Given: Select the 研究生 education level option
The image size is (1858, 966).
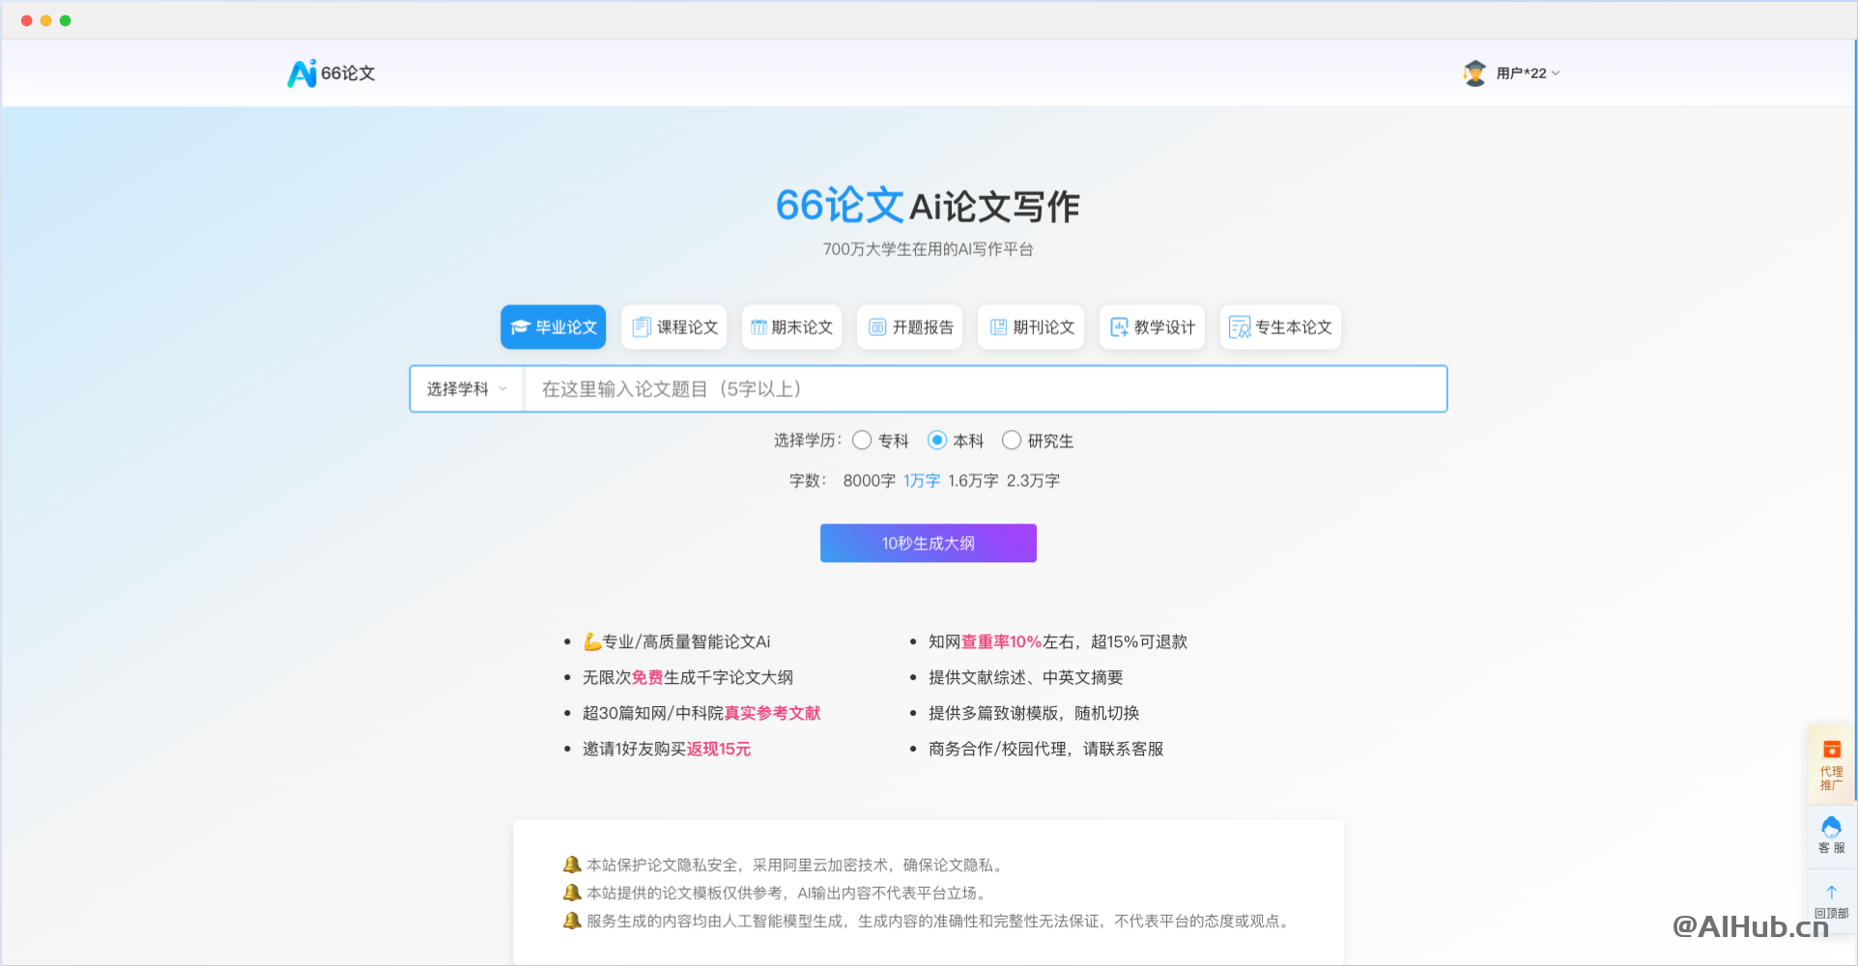Looking at the screenshot, I should (1012, 440).
